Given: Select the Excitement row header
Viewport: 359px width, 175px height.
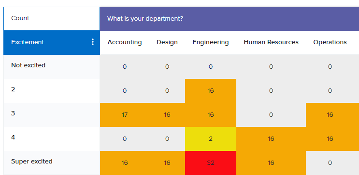Looking at the screenshot, I should click(52, 42).
